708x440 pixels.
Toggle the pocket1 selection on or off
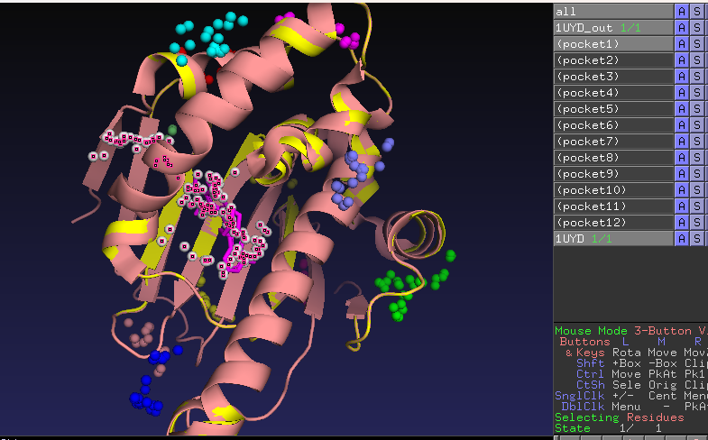click(x=613, y=43)
